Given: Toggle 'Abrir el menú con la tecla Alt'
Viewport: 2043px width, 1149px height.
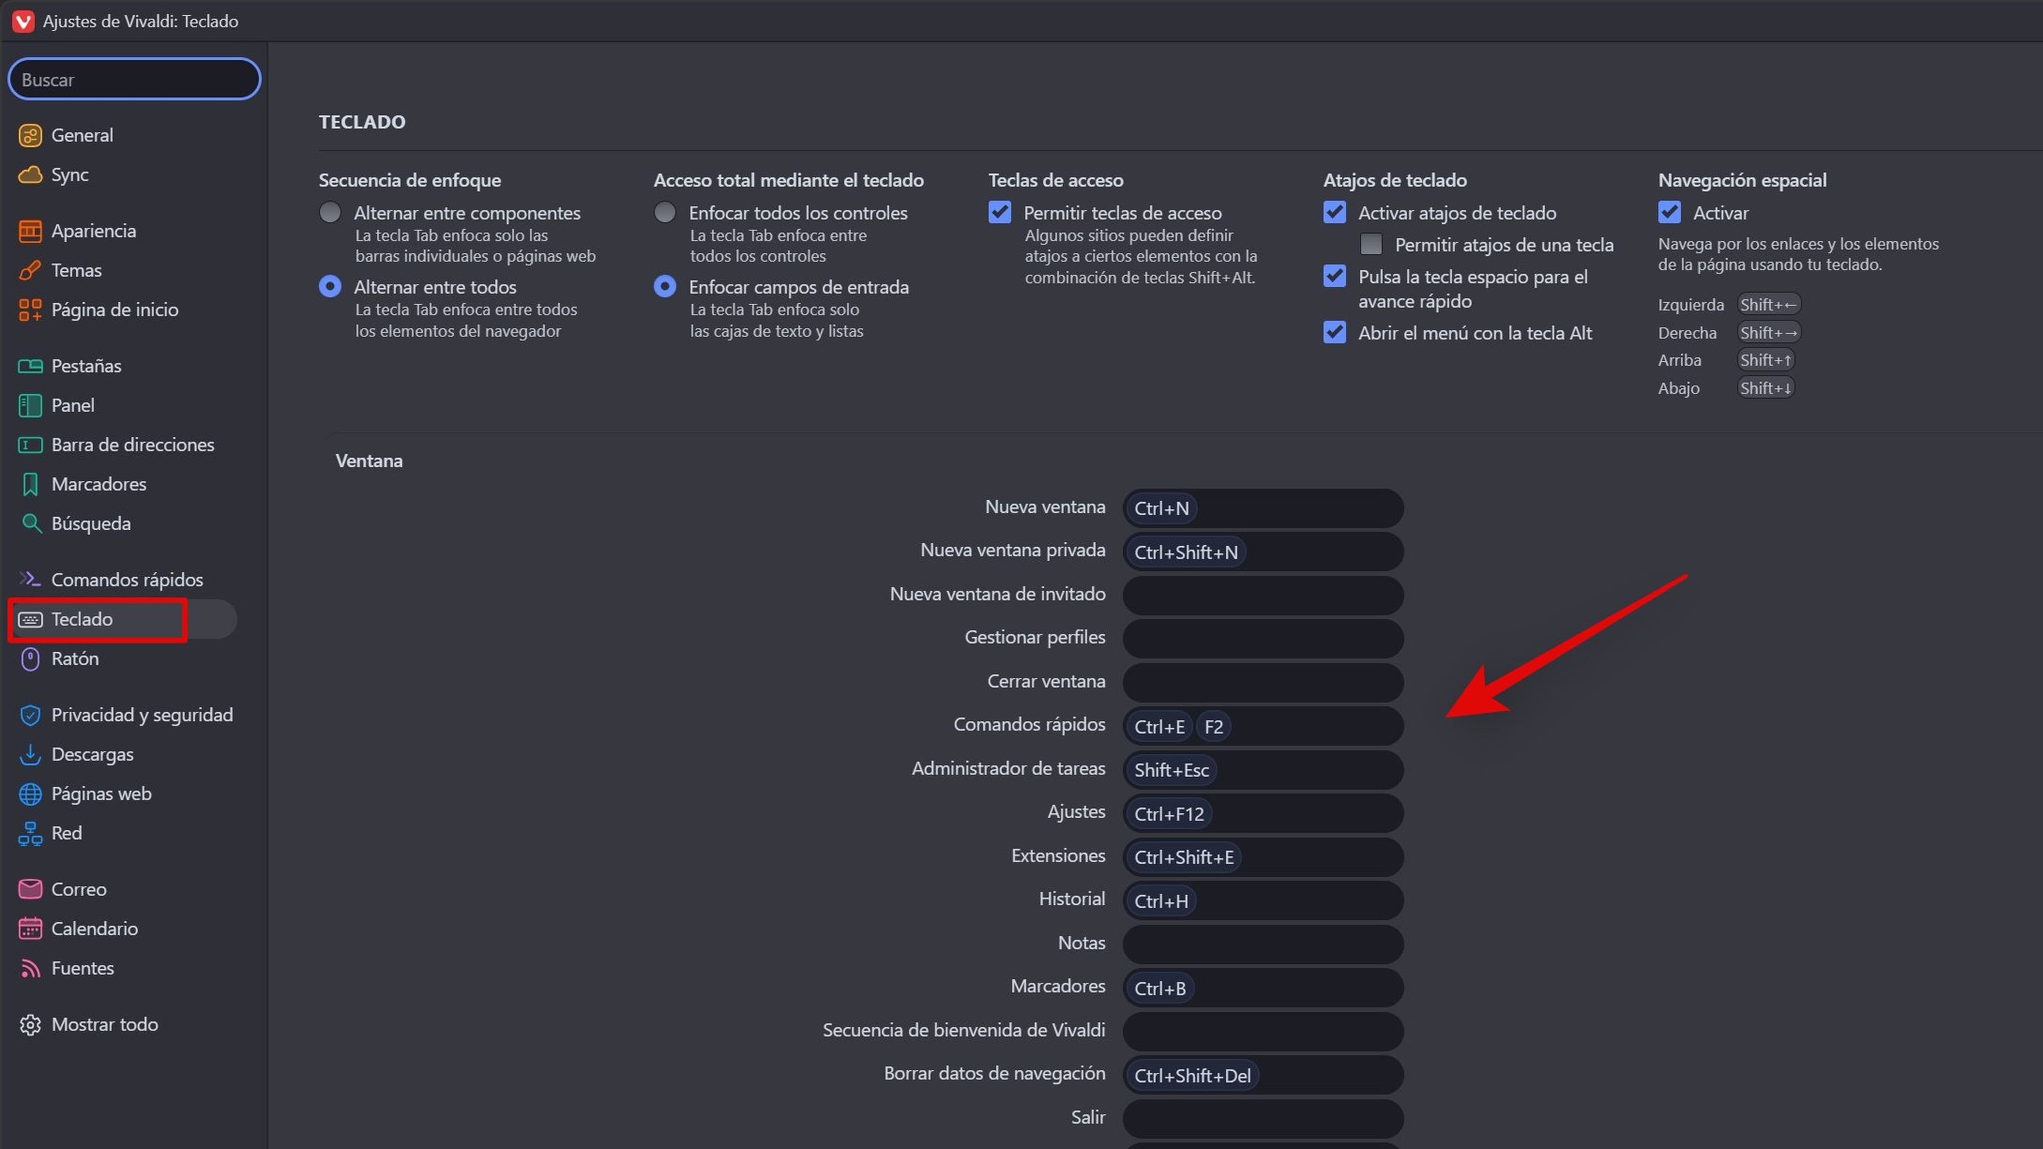Looking at the screenshot, I should [1335, 332].
